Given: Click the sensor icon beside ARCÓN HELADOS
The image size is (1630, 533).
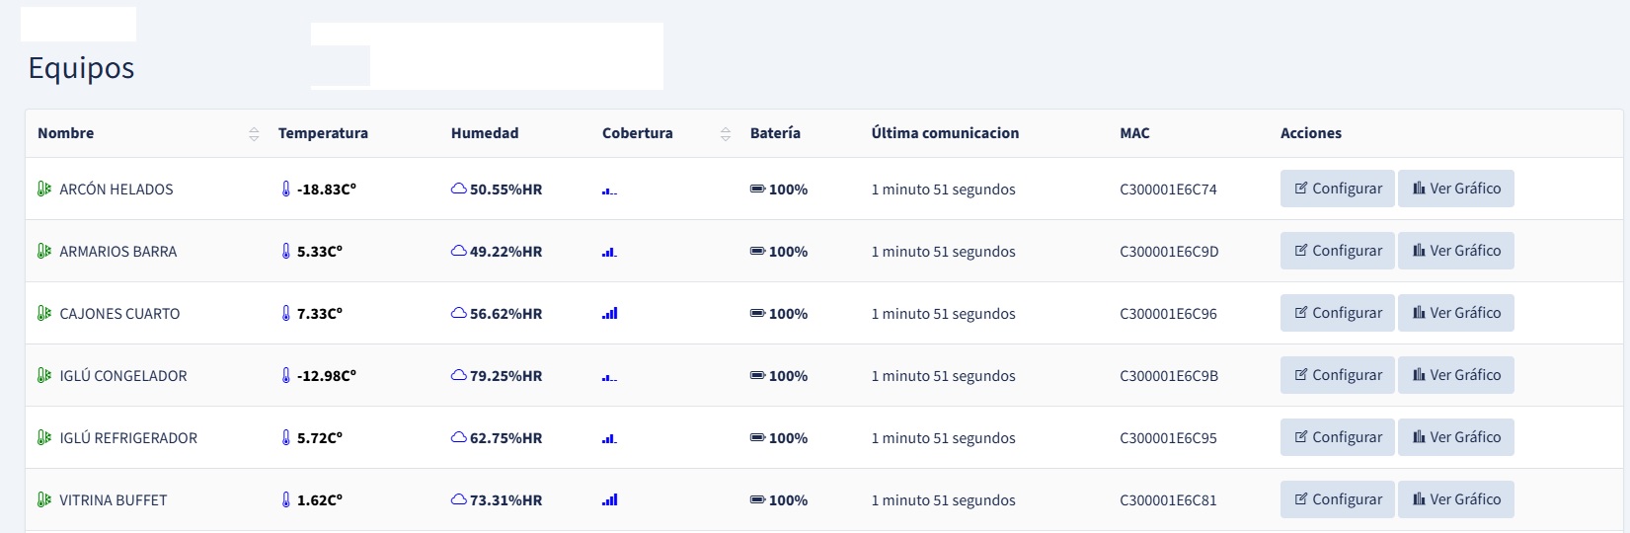Looking at the screenshot, I should (x=44, y=189).
